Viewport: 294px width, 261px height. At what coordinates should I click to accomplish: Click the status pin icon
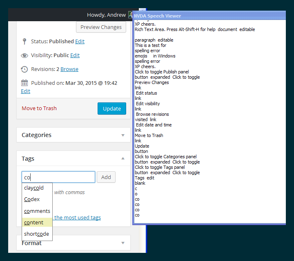24,41
